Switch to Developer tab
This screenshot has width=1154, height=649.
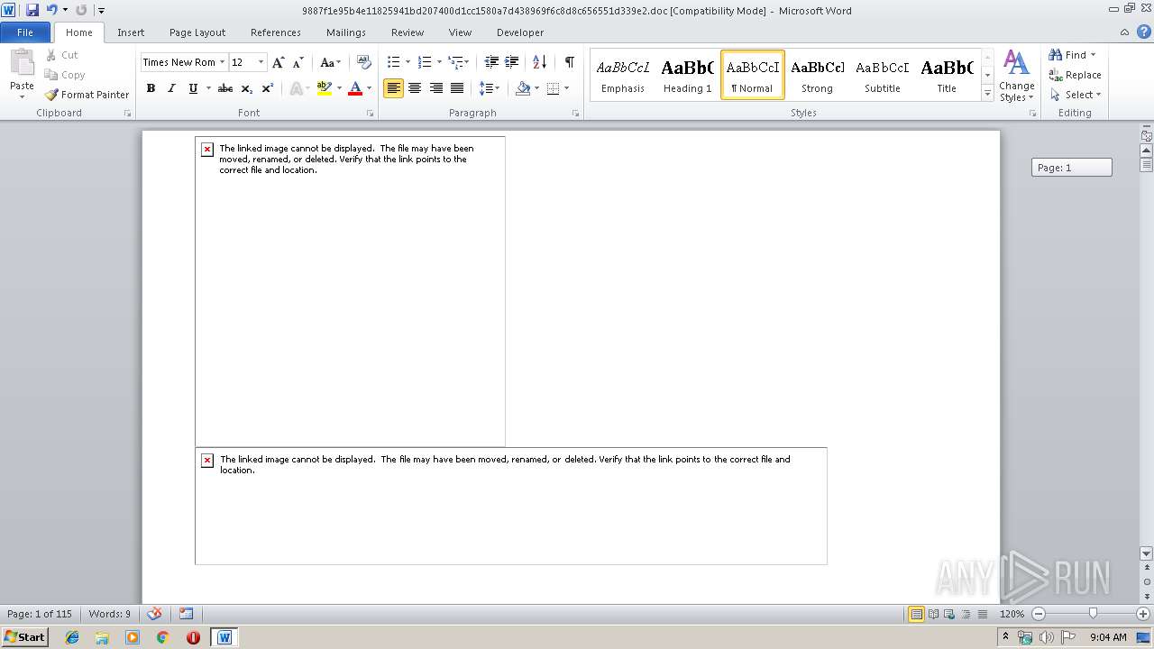coord(520,32)
